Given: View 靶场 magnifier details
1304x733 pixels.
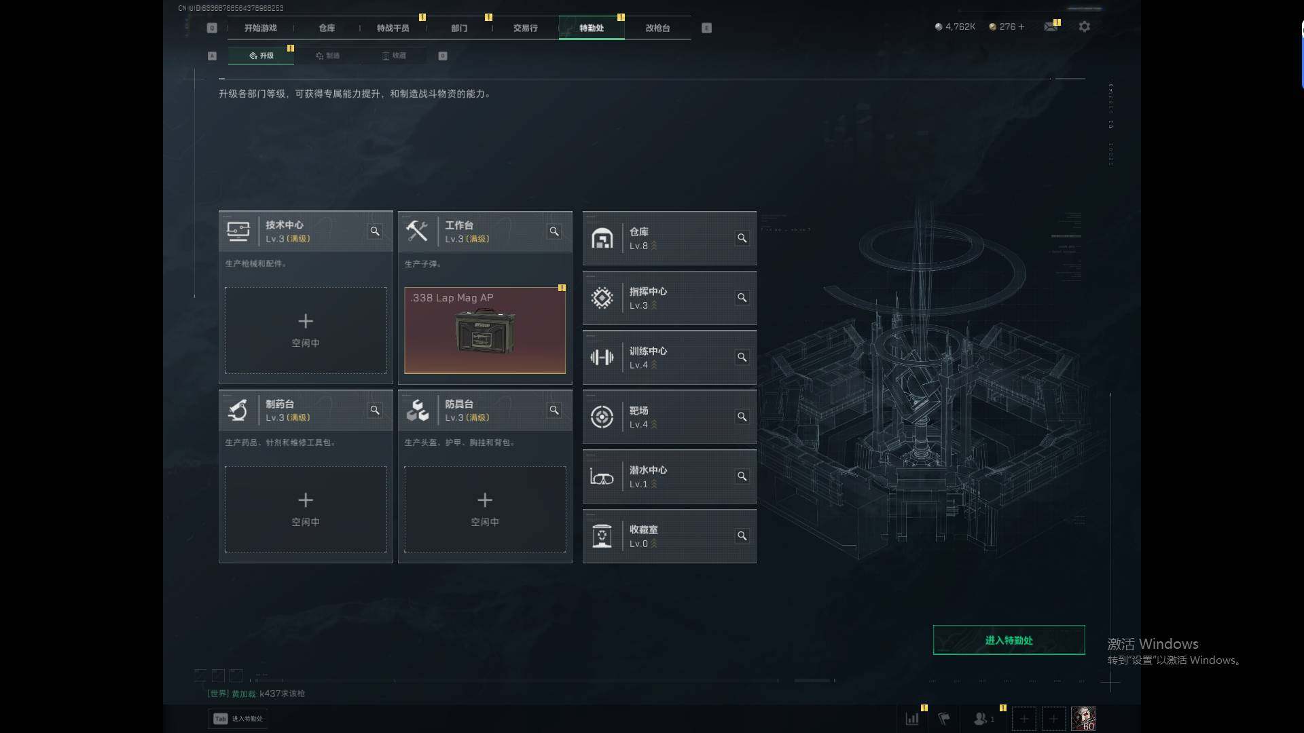Looking at the screenshot, I should pyautogui.click(x=742, y=417).
